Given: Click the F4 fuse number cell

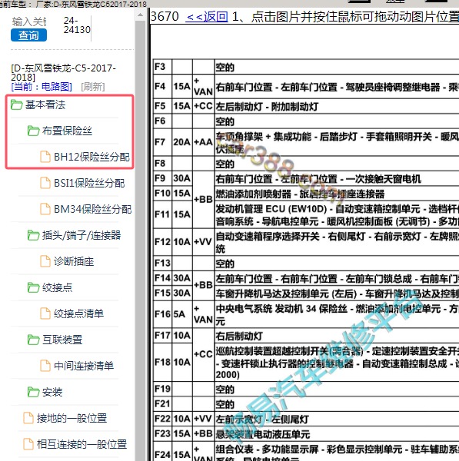Looking at the screenshot, I should pos(163,86).
